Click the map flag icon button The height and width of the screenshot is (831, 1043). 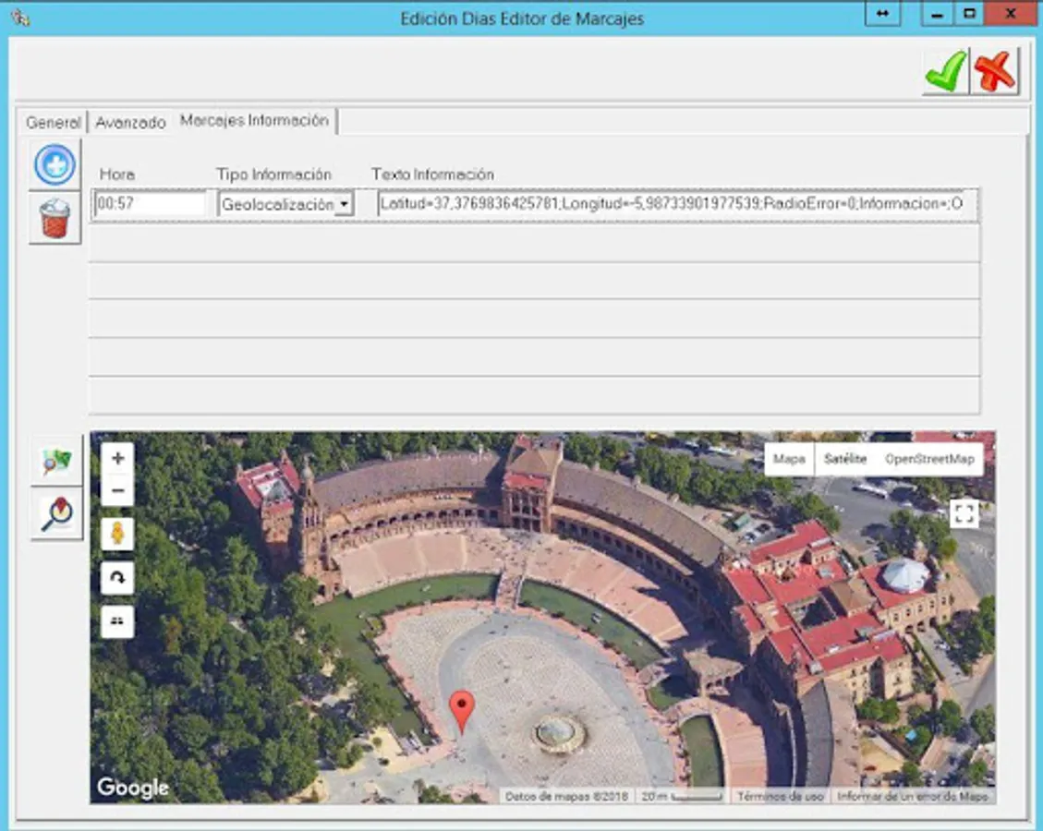click(x=56, y=461)
